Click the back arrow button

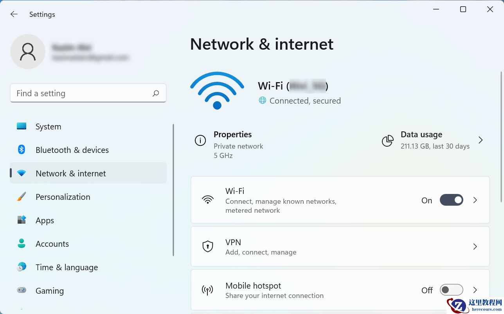click(14, 14)
